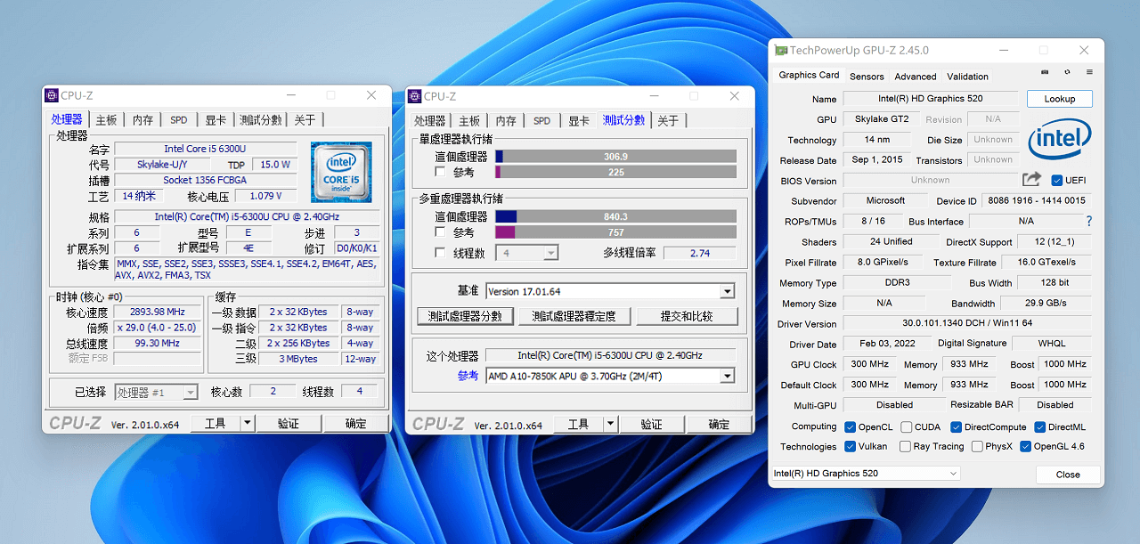The height and width of the screenshot is (544, 1140).
Task: Click the Device ID value 8086 1916
Action: coord(1036,200)
